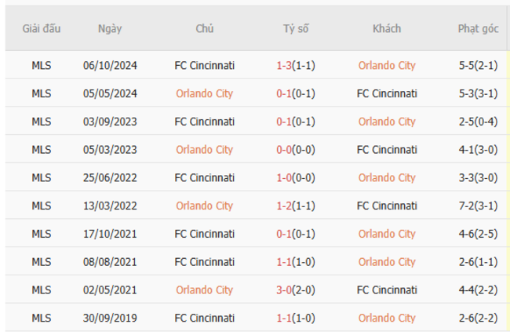The image size is (510, 335).
Task: Open FC Cincinnati in the 03/09/2023 row
Action: pos(205,122)
